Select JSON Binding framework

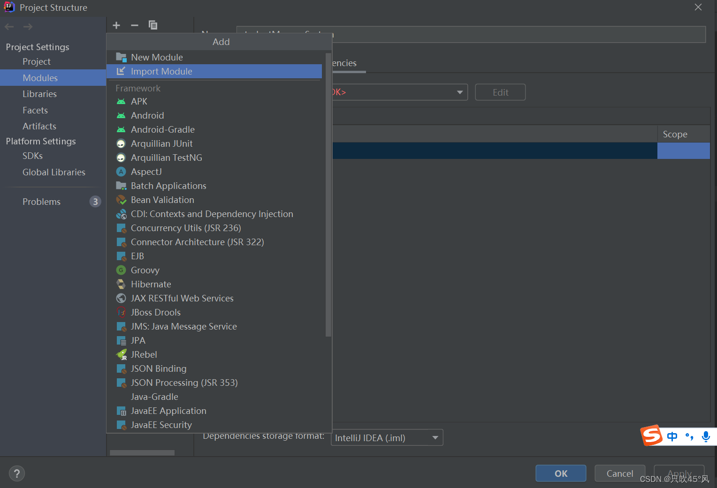tap(214, 368)
